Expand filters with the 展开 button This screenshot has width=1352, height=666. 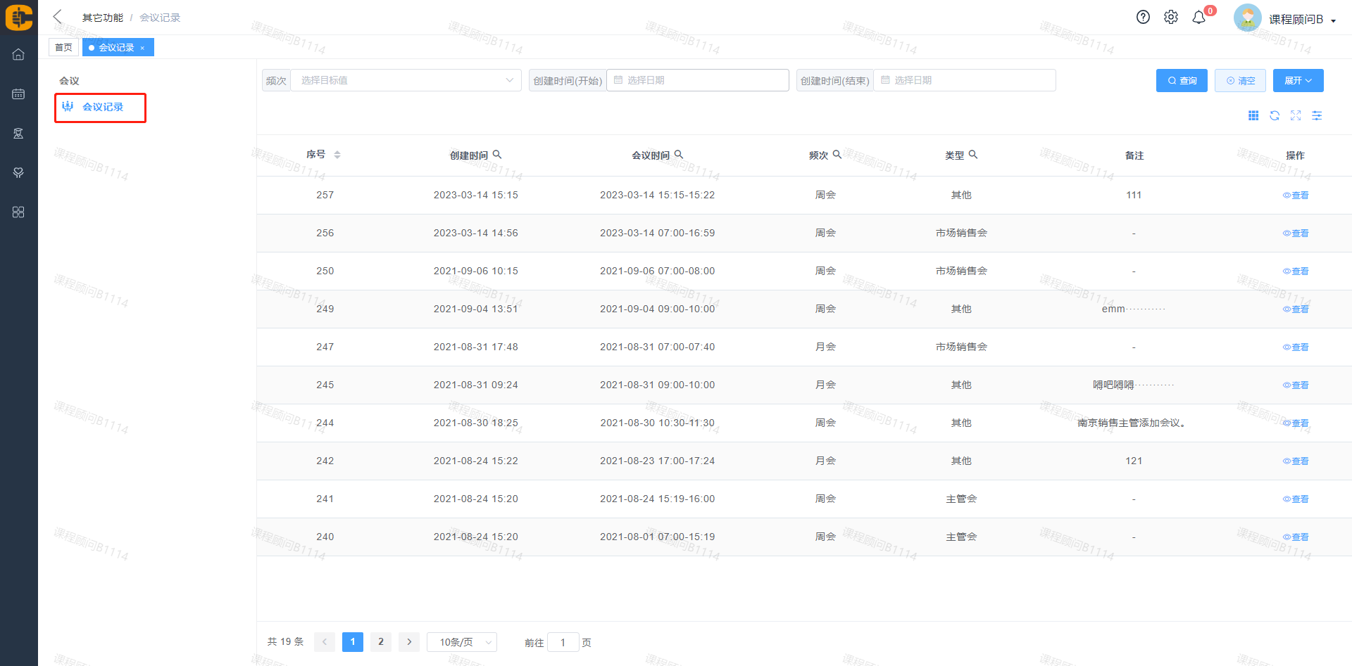point(1297,80)
